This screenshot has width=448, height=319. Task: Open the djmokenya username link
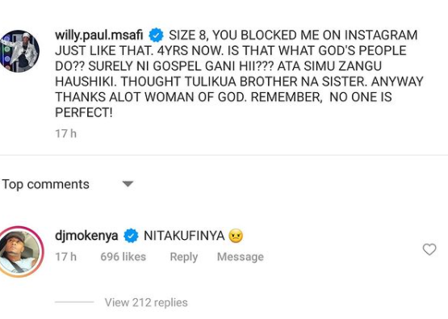coord(86,236)
